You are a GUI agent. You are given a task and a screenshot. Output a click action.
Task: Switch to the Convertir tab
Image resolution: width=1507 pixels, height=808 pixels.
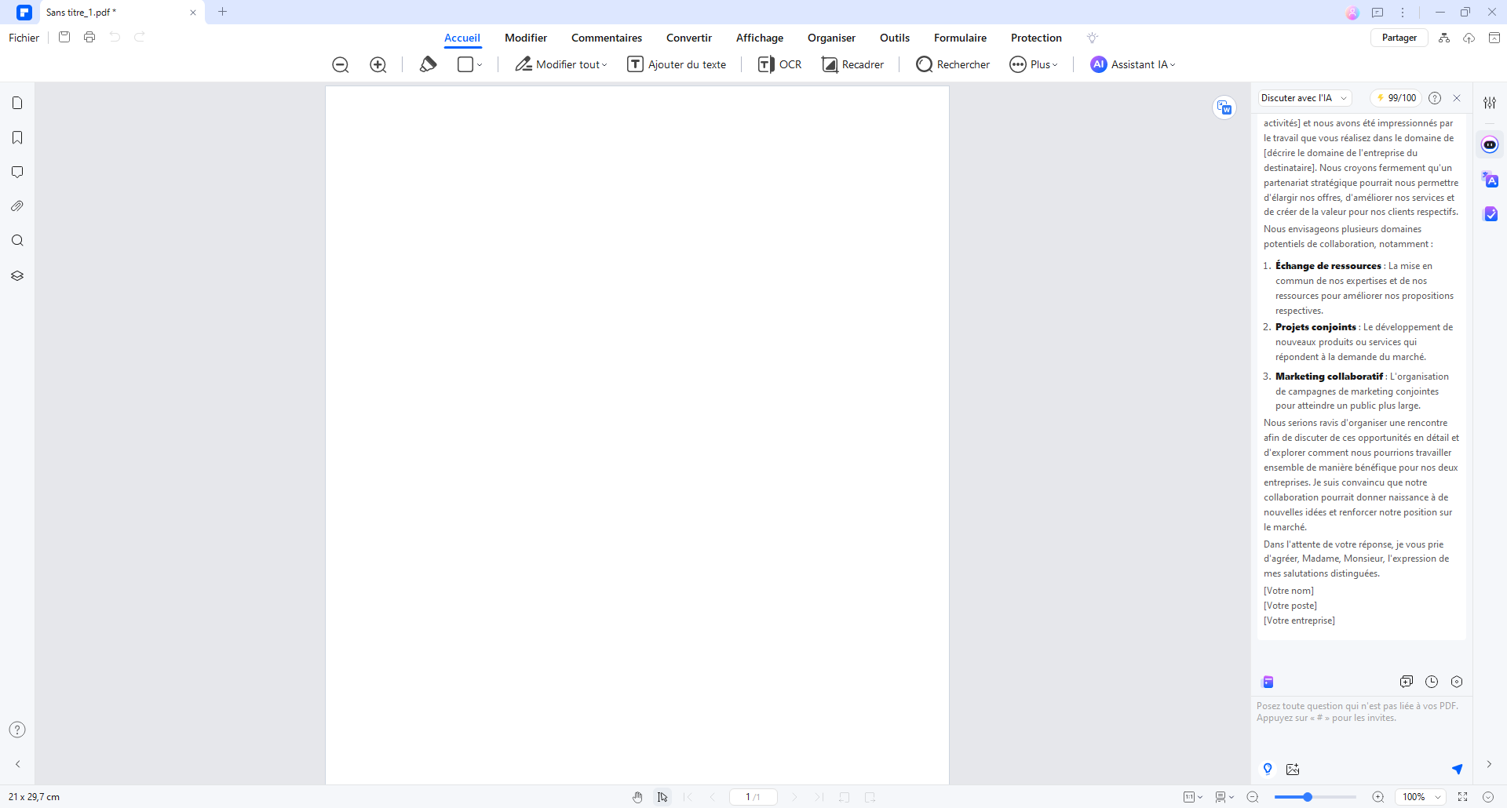pyautogui.click(x=689, y=38)
